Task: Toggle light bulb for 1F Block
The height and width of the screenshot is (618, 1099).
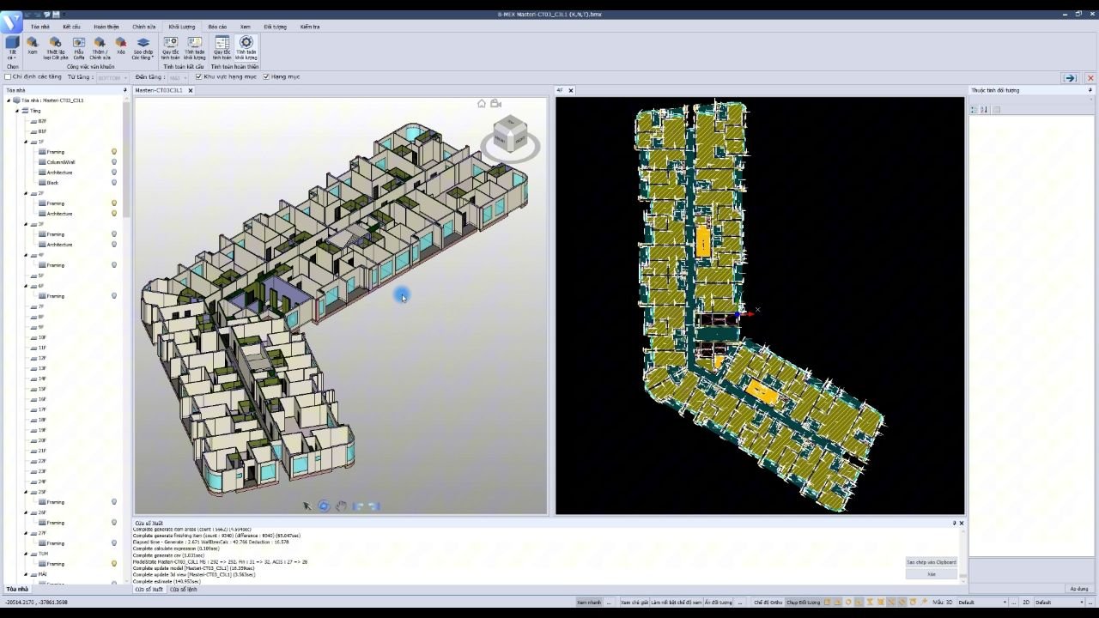Action: coord(114,183)
